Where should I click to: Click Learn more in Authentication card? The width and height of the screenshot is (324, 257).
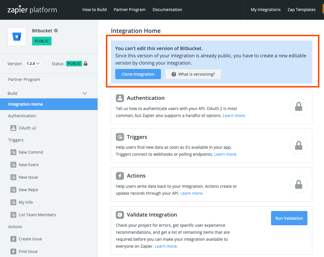click(234, 116)
